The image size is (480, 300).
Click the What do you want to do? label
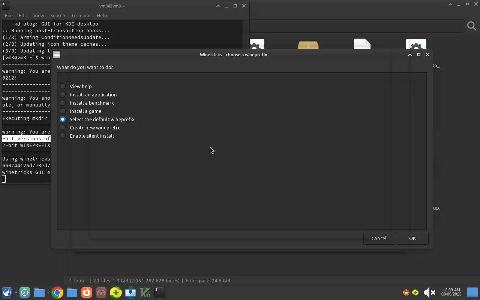pos(85,67)
